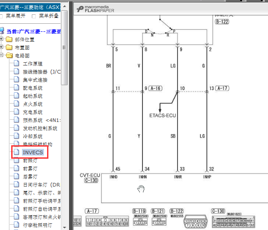268x230 pixels.
Task: Expand the 部件位置 folder node
Action: 1,39
